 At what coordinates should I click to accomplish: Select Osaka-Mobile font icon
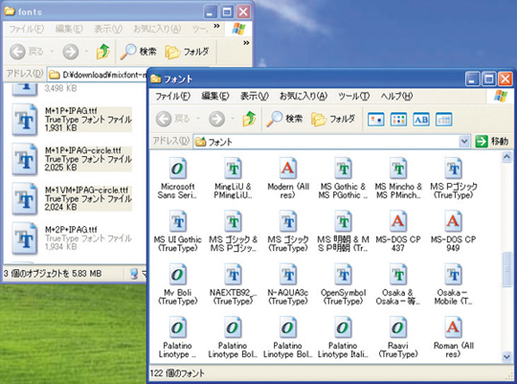(454, 275)
